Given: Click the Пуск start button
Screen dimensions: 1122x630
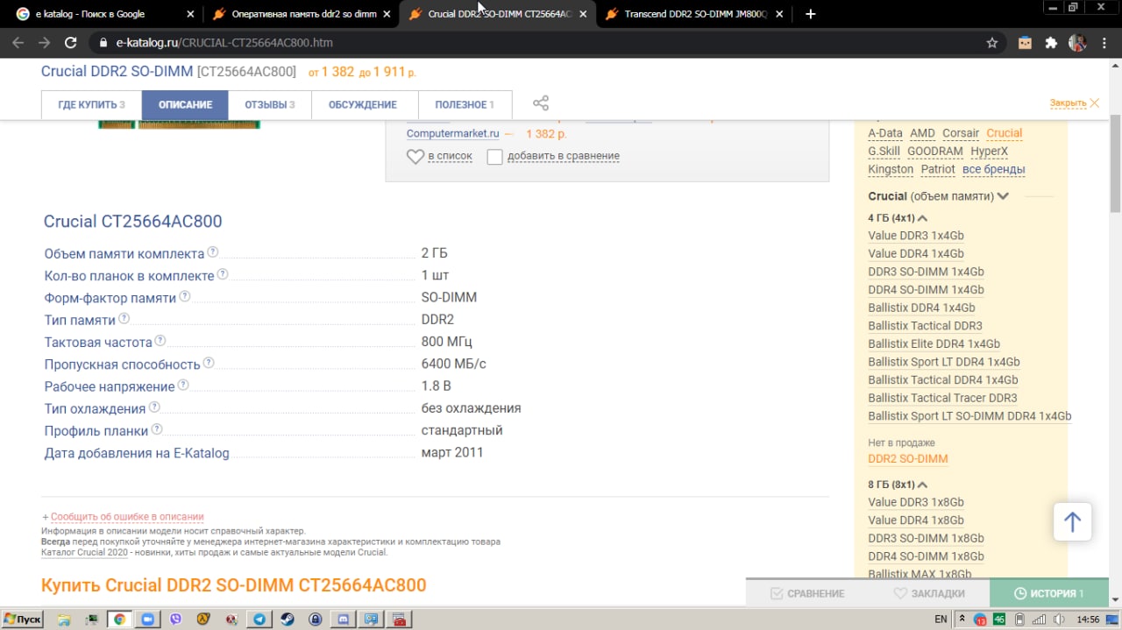Looking at the screenshot, I should coord(23,619).
